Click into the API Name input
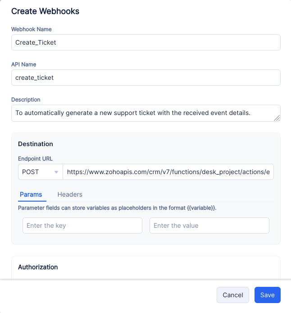291x313 pixels. pyautogui.click(x=145, y=78)
